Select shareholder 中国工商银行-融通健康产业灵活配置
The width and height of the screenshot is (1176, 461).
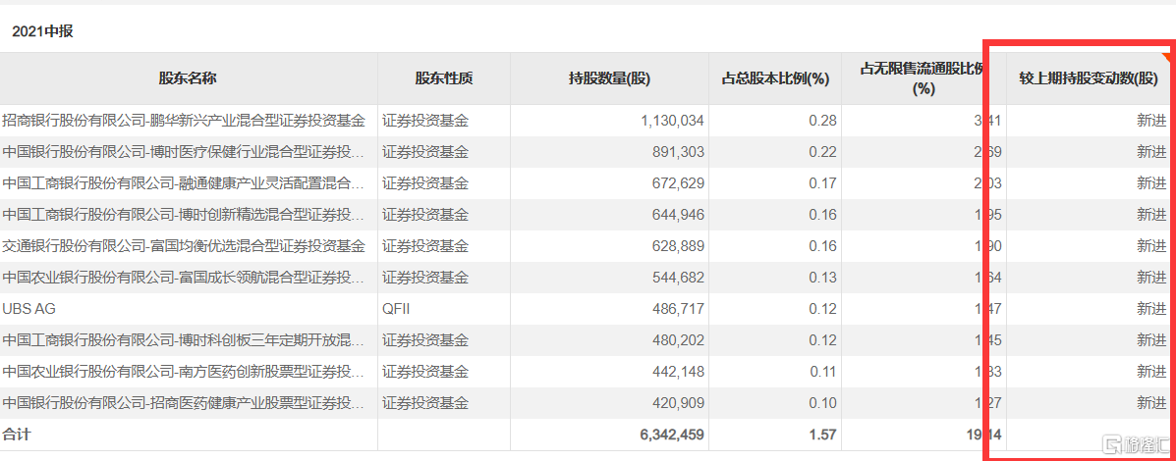pos(184,183)
